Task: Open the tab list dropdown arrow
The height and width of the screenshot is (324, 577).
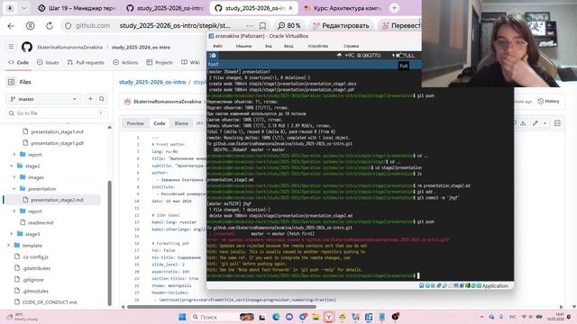Action: point(24,8)
